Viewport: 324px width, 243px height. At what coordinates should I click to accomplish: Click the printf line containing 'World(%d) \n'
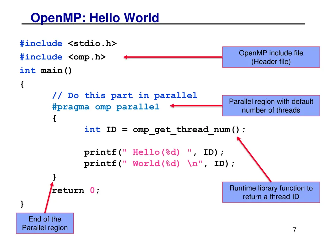point(159,164)
